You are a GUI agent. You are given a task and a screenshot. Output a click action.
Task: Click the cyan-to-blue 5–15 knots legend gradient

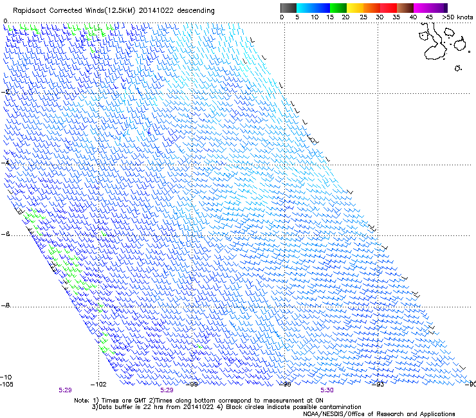click(313, 8)
